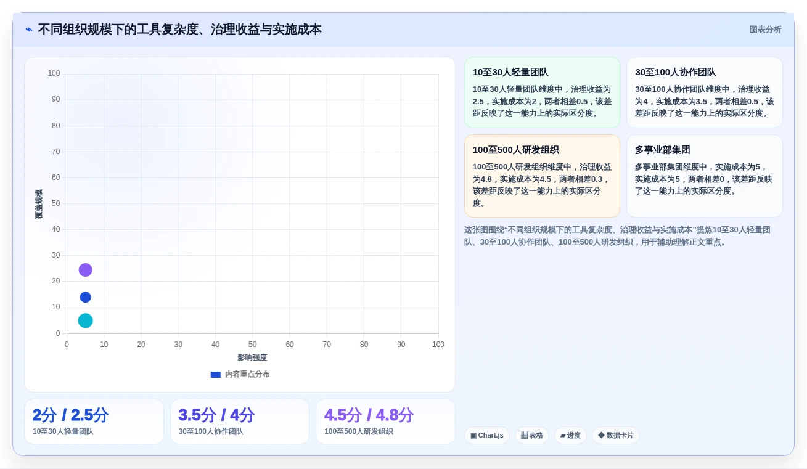Image resolution: width=807 pixels, height=469 pixels.
Task: Open the 100至500人研发组织 description card
Action: [x=542, y=176]
